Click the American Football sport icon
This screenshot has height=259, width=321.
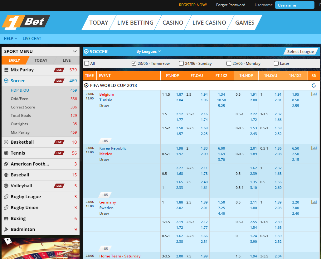point(6,164)
